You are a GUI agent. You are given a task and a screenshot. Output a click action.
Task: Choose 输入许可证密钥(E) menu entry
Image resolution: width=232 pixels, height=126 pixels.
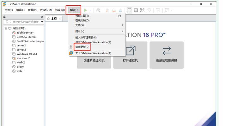click(97, 37)
